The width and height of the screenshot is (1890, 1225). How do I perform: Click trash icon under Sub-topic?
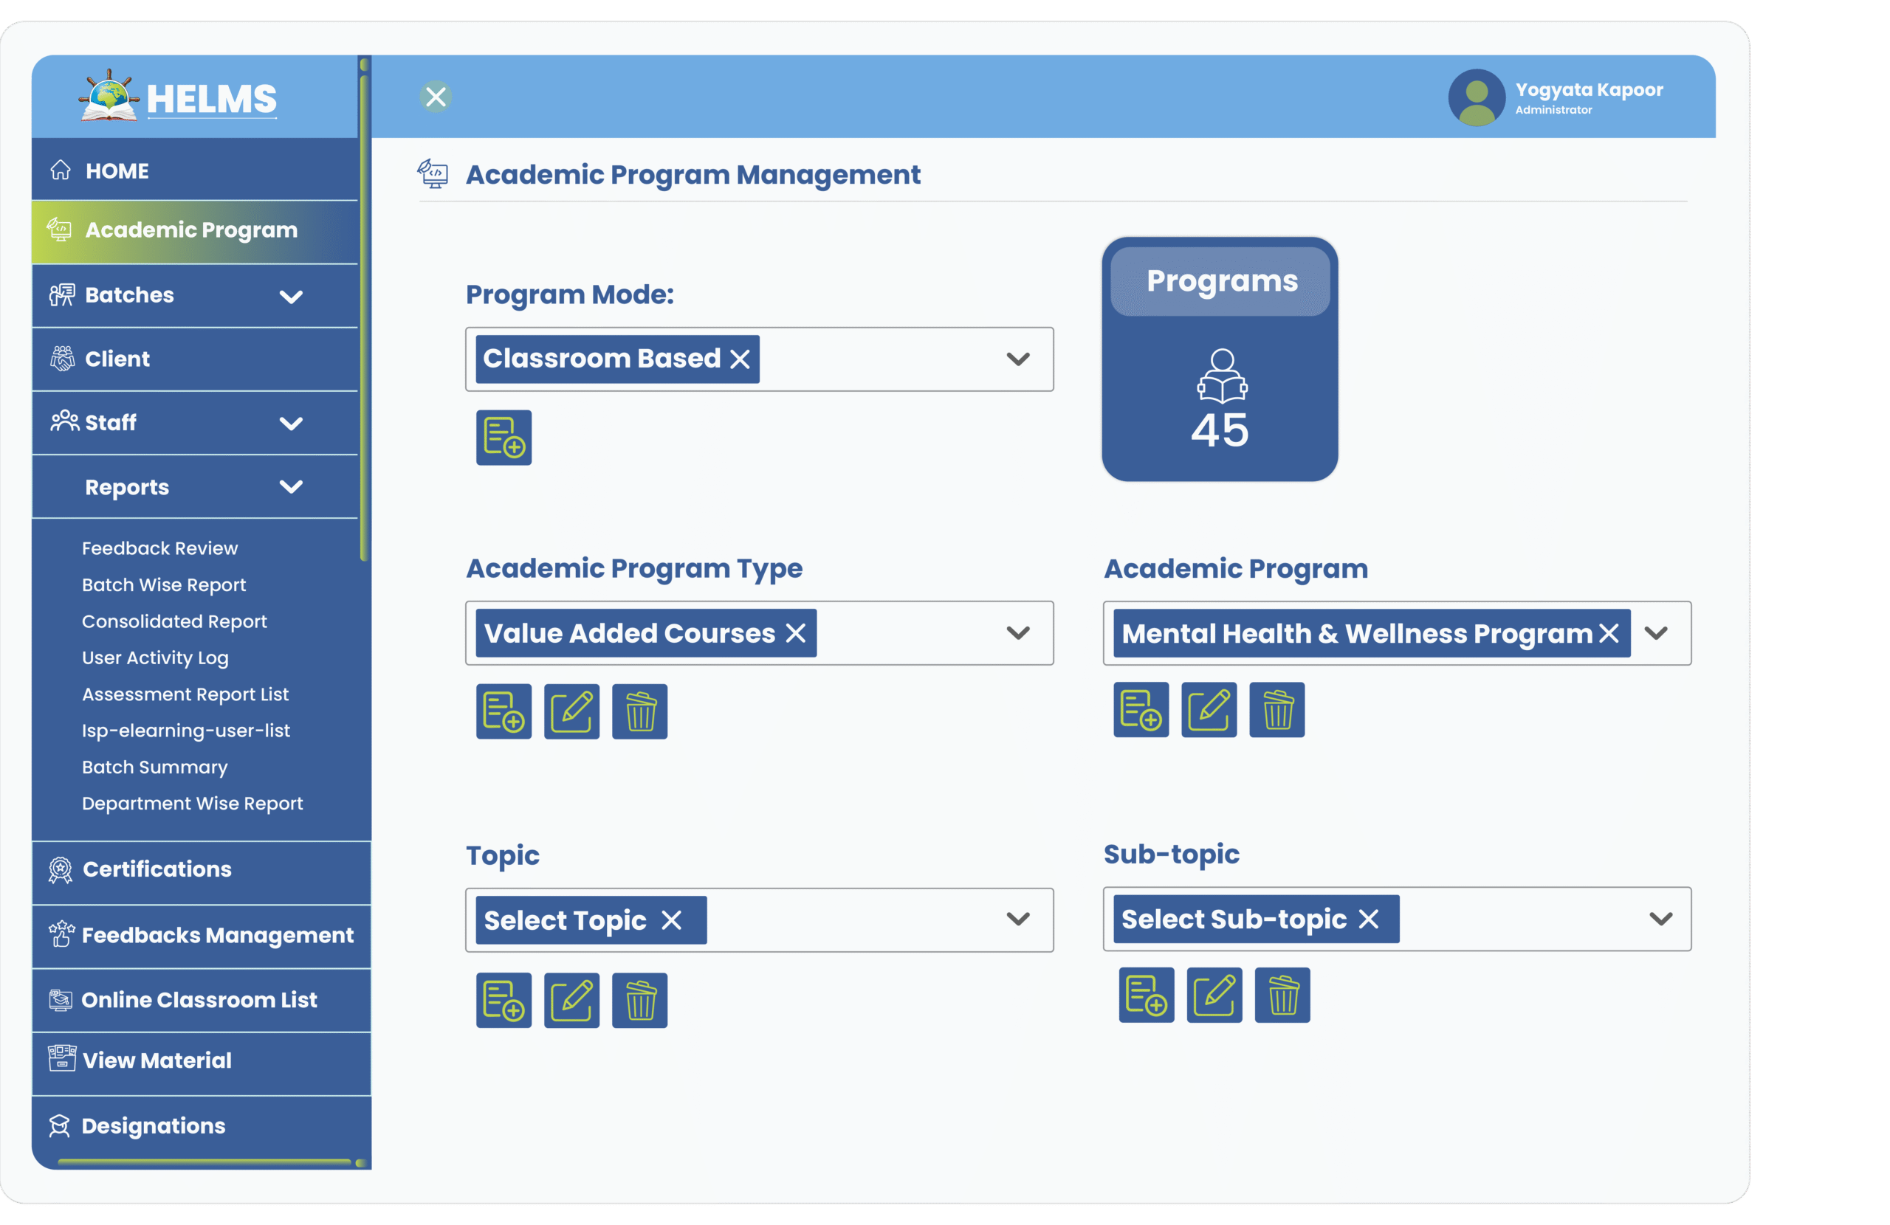coord(1282,995)
